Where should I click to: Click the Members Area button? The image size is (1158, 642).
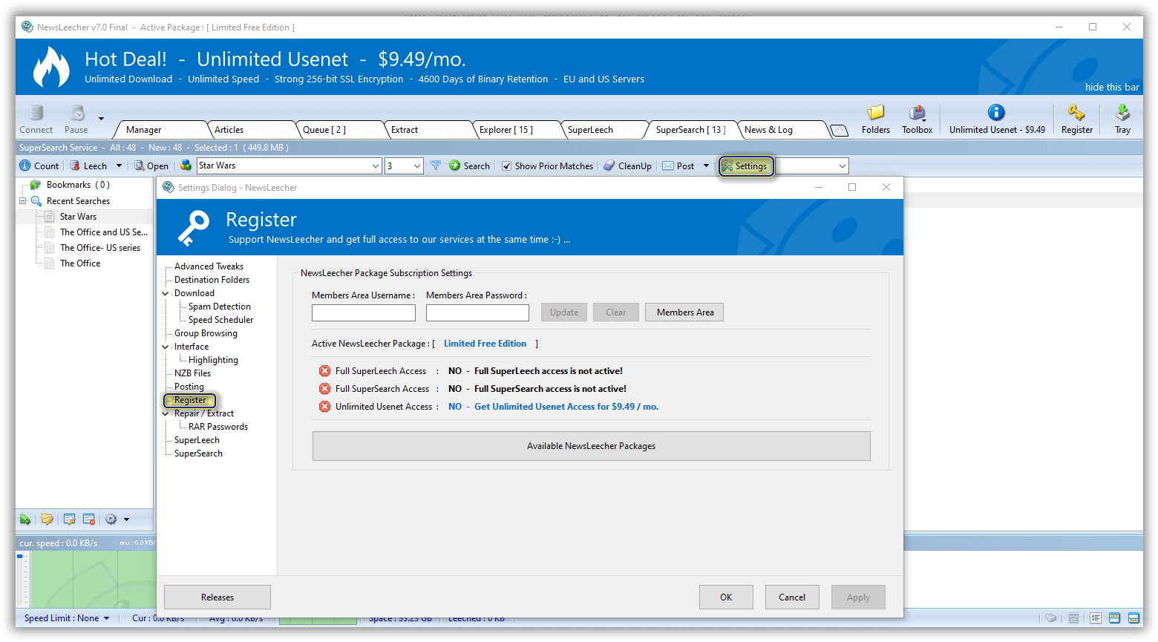pos(684,312)
